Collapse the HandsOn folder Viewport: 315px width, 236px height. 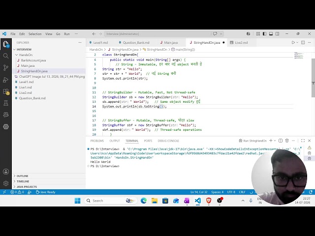pos(26,55)
